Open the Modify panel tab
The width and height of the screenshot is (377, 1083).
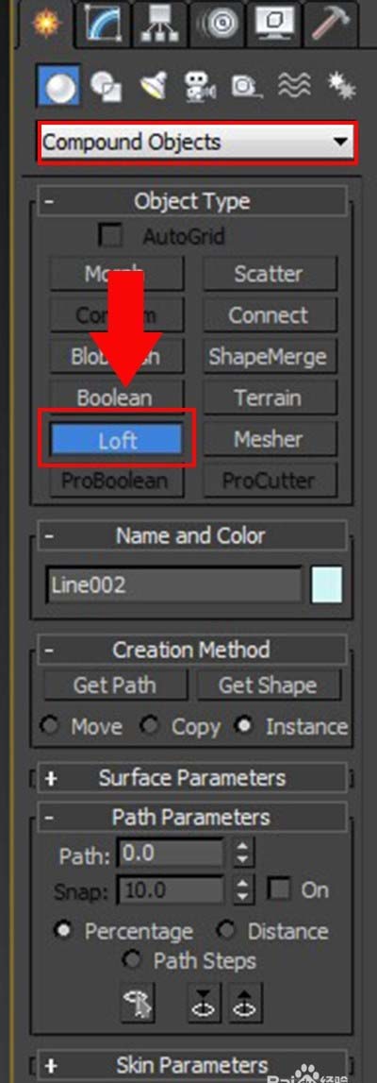[x=107, y=23]
